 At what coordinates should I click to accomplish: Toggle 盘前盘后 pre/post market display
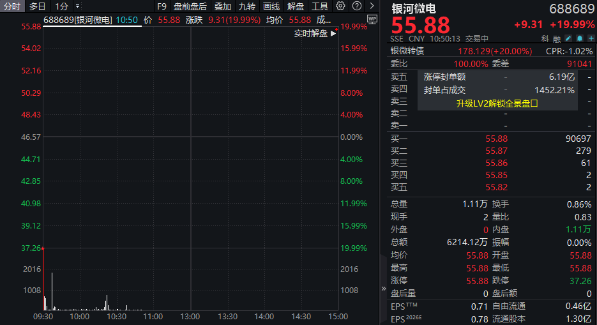[190, 6]
